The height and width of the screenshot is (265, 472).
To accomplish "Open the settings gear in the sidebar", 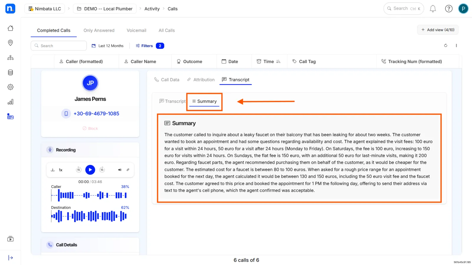I will [10, 87].
